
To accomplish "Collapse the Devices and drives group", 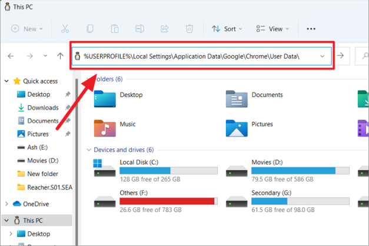I will tap(89, 150).
